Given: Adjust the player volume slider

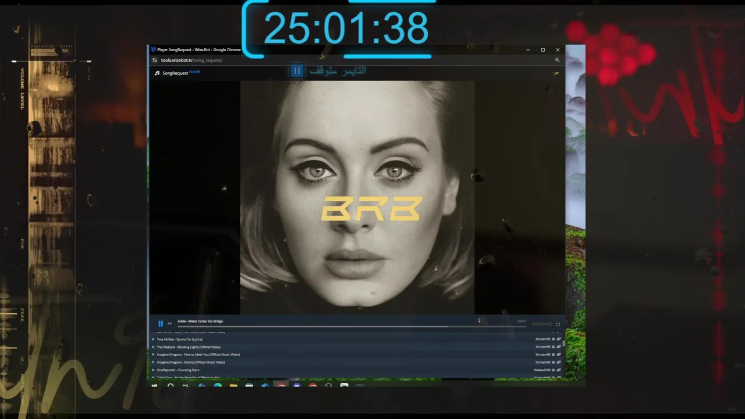Looking at the screenshot, I should 542,324.
